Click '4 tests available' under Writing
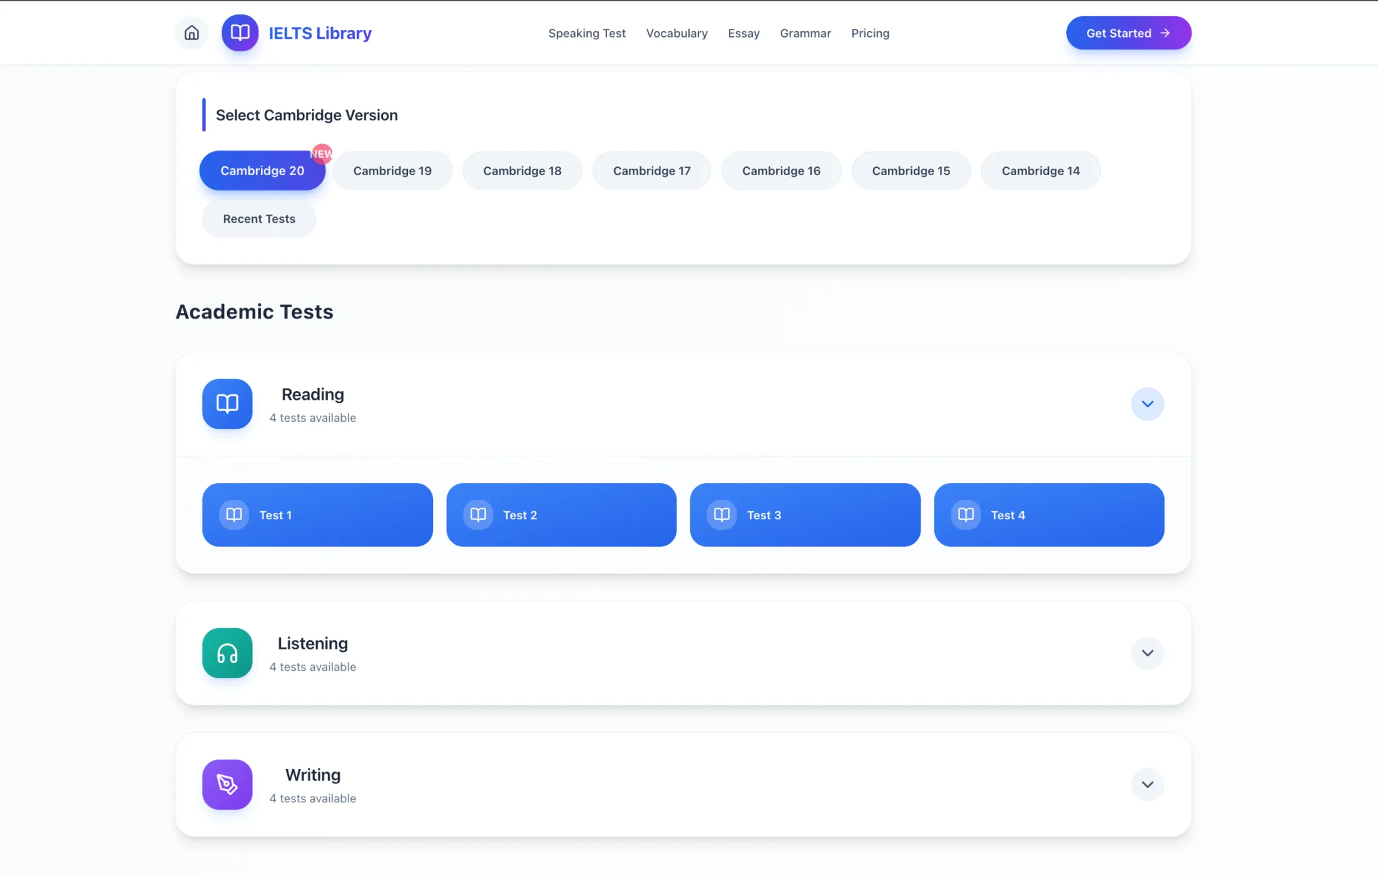This screenshot has height=876, width=1378. point(312,798)
